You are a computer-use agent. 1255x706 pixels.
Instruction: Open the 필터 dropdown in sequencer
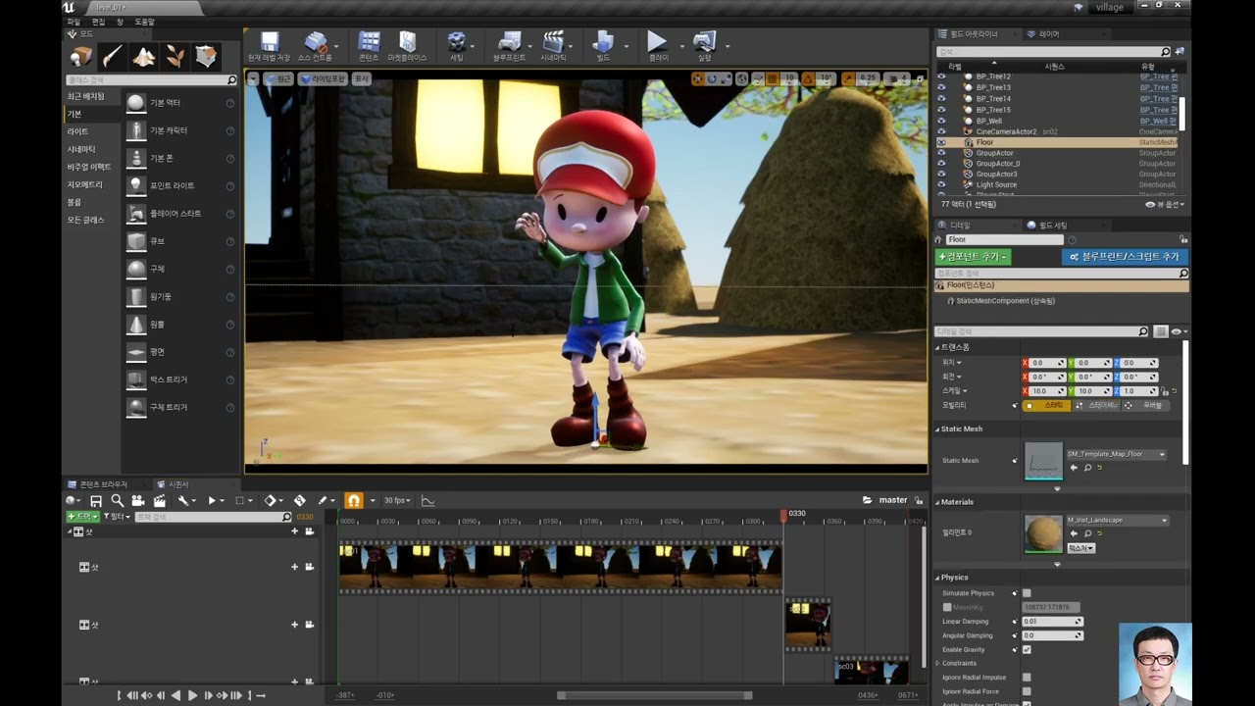[x=118, y=517]
